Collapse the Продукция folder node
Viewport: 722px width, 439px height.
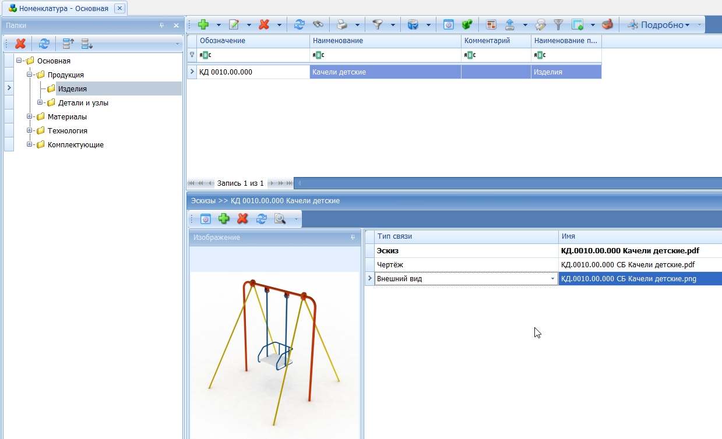click(30, 75)
